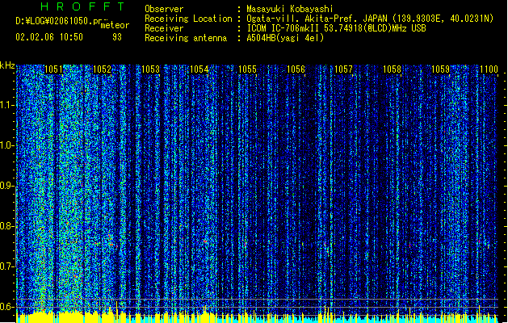
Task: Click the 0.6 kHz frequency axis label
Action: click(x=7, y=307)
